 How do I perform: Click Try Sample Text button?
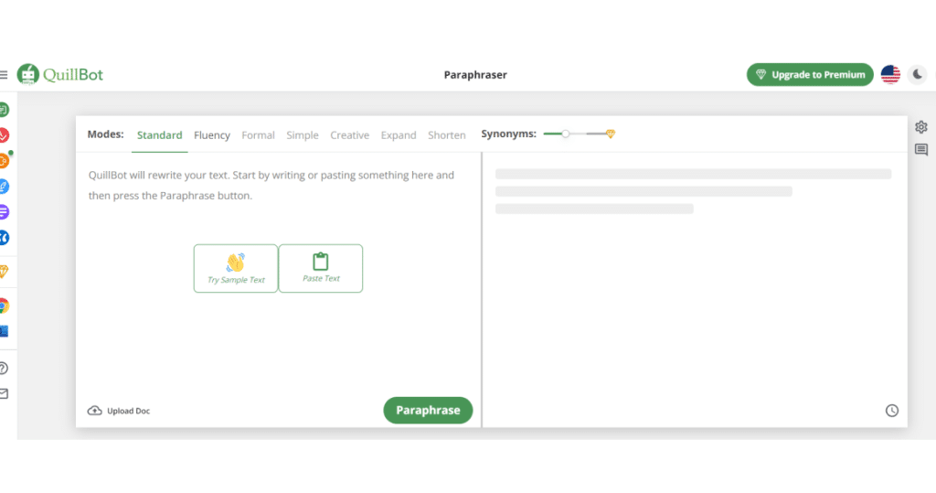point(236,268)
